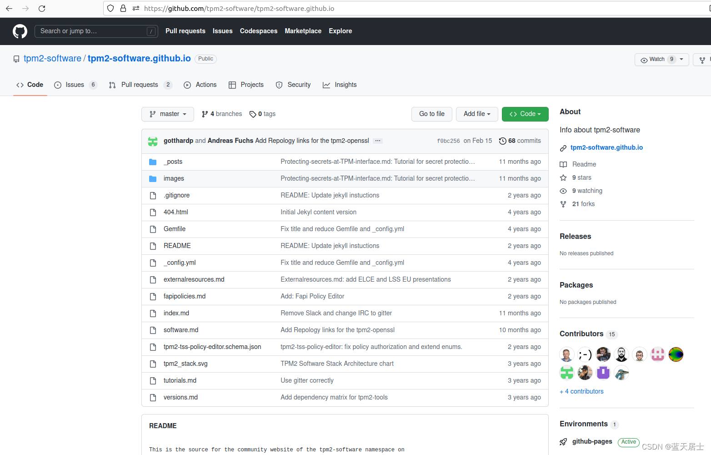Open the Projects tab
711x455 pixels.
point(246,85)
